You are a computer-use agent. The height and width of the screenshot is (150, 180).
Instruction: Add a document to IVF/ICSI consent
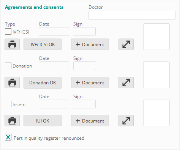pos(90,44)
